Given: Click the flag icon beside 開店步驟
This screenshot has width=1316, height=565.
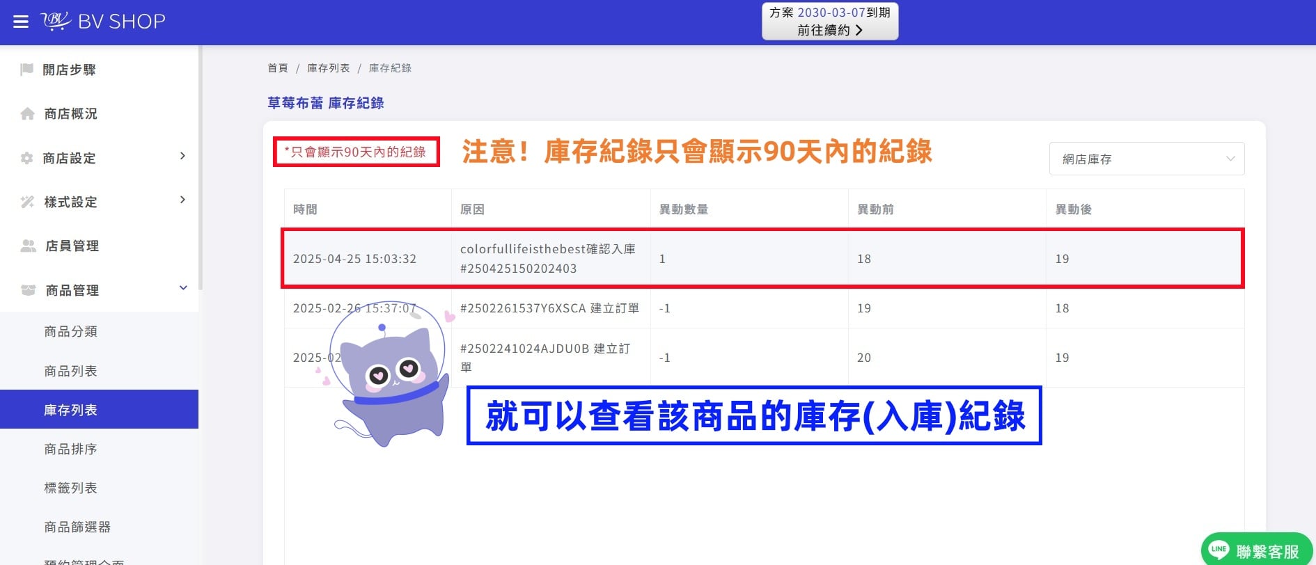Looking at the screenshot, I should click(x=27, y=69).
